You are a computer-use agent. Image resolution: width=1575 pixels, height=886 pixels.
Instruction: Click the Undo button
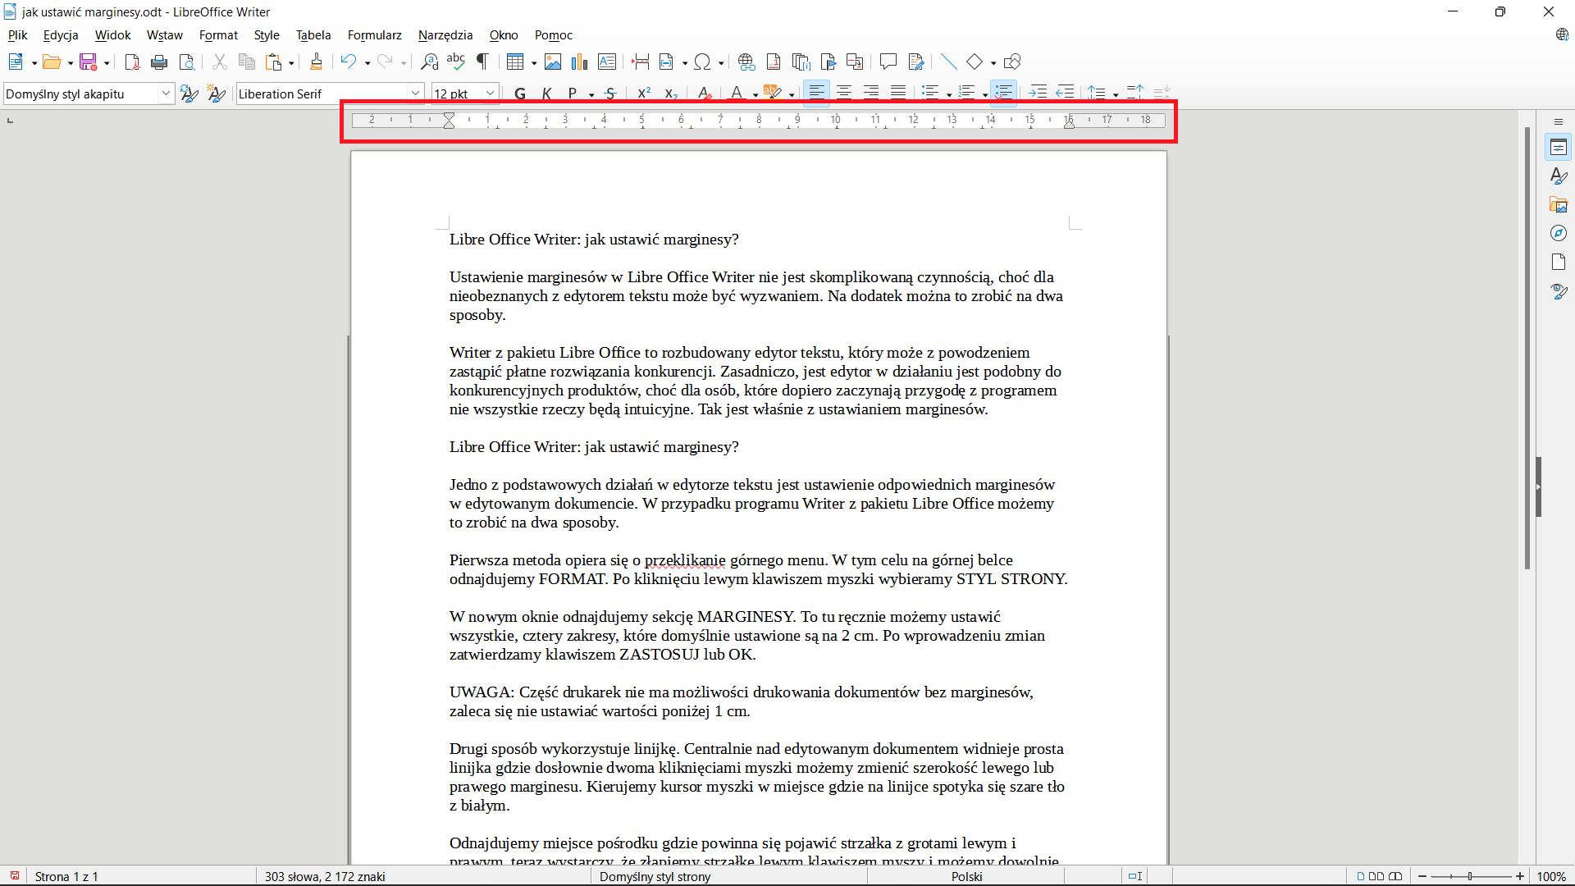click(x=347, y=62)
